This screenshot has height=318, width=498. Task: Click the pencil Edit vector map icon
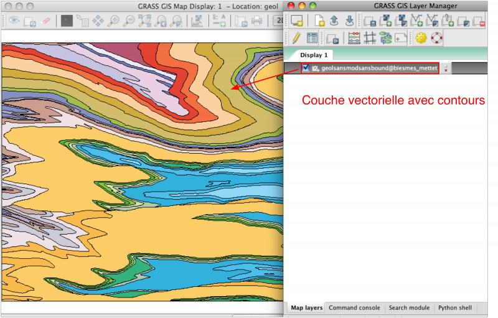coord(296,38)
